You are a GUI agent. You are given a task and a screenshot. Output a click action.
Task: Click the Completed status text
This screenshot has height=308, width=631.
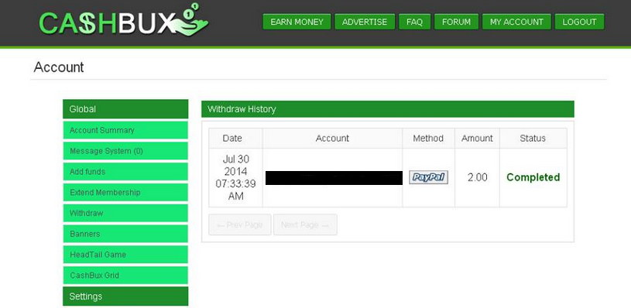point(533,177)
